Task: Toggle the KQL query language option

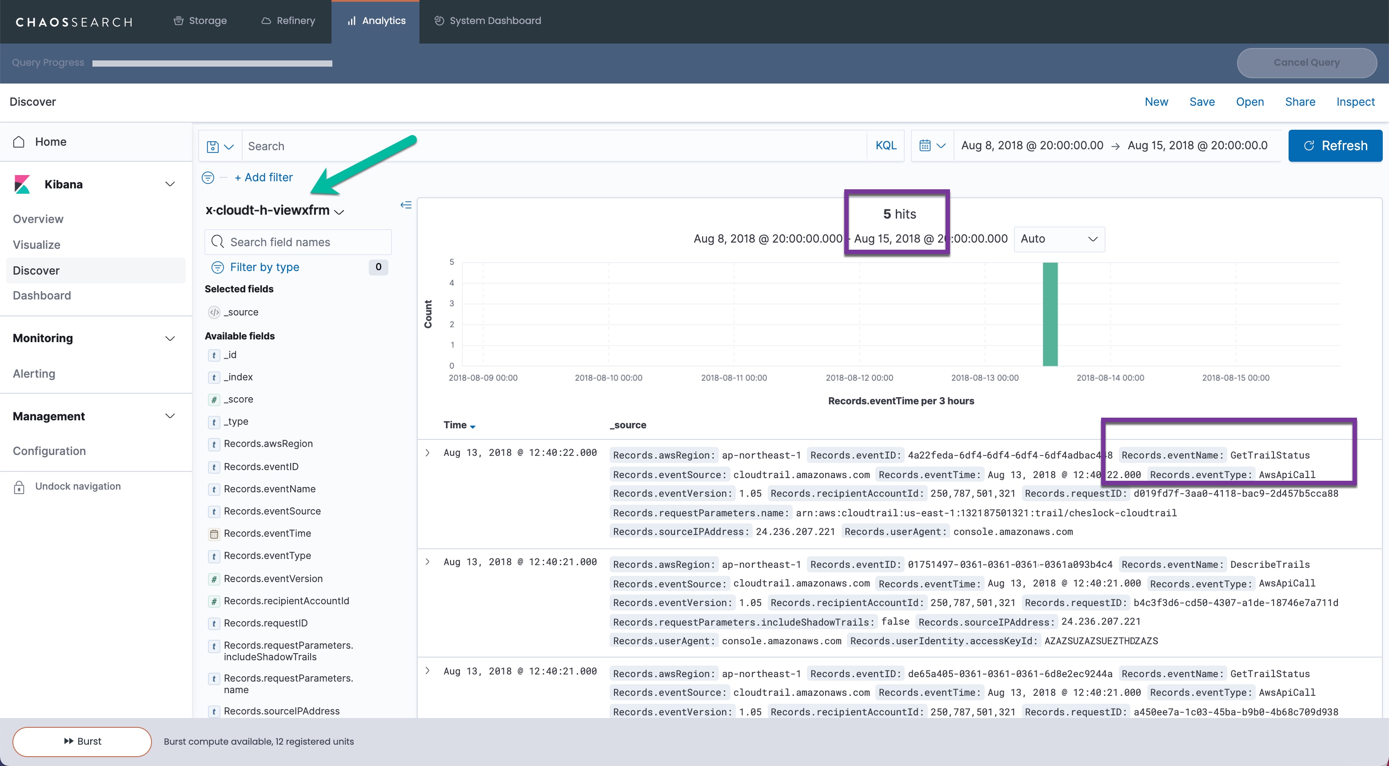Action: pyautogui.click(x=886, y=146)
